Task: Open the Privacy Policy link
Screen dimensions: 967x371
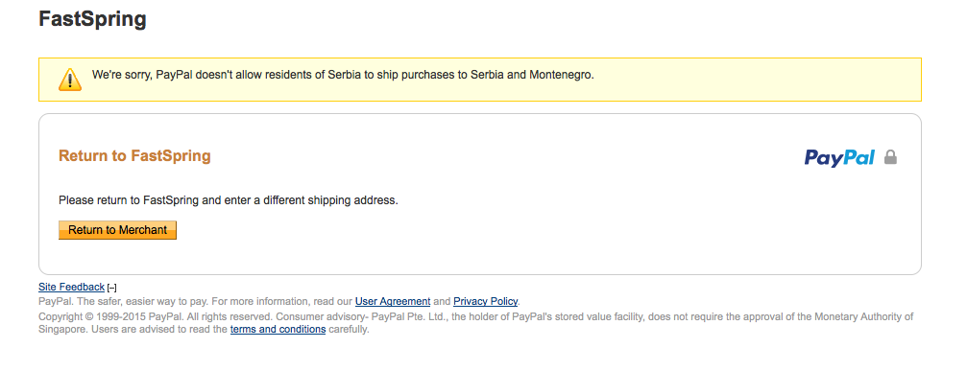Action: tap(485, 301)
